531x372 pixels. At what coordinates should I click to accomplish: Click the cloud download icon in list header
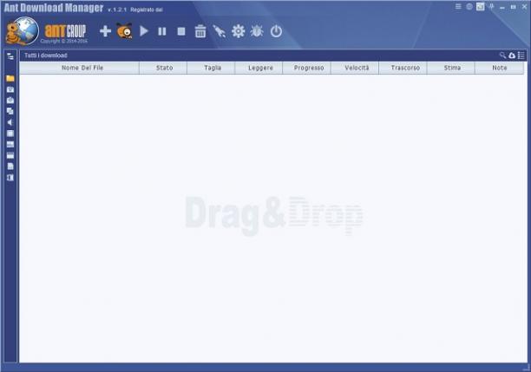[512, 55]
